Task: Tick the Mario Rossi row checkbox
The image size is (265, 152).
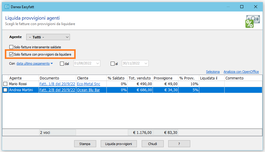Action: [x=5, y=84]
